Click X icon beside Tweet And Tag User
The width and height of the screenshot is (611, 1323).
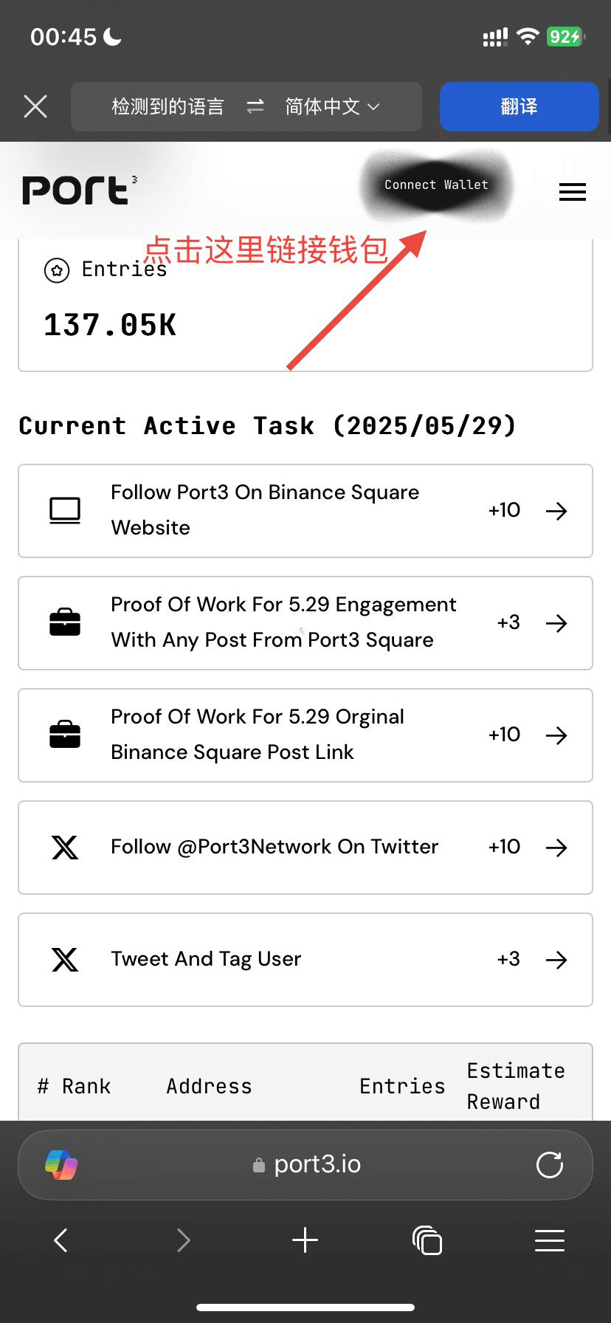(65, 959)
